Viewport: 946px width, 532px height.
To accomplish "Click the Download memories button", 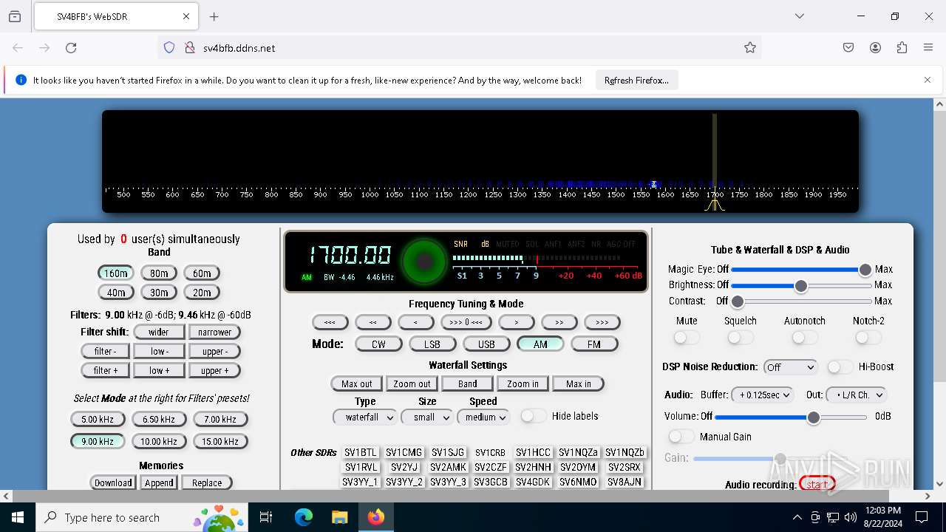I will pyautogui.click(x=113, y=483).
